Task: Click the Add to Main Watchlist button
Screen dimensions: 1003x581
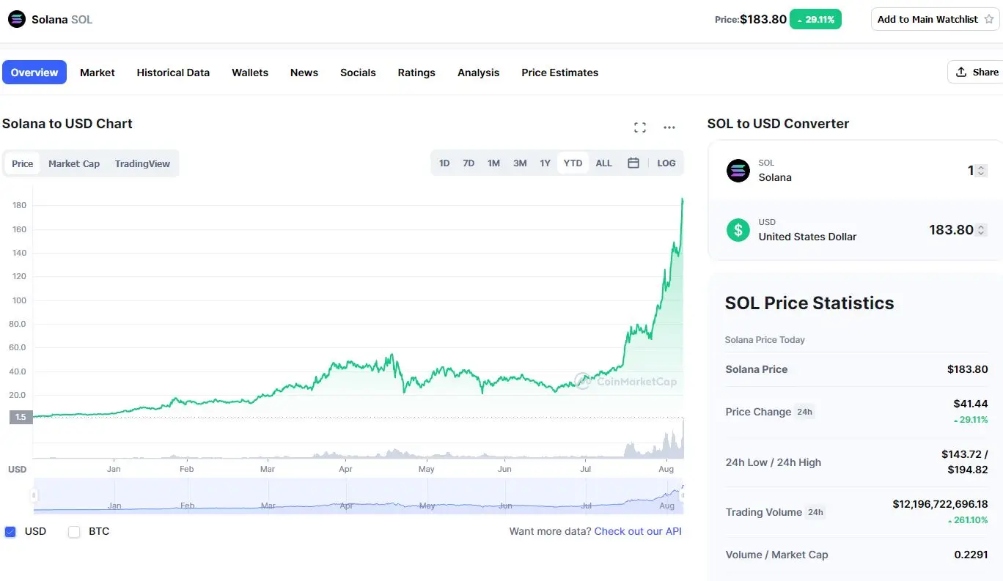Action: tap(935, 19)
